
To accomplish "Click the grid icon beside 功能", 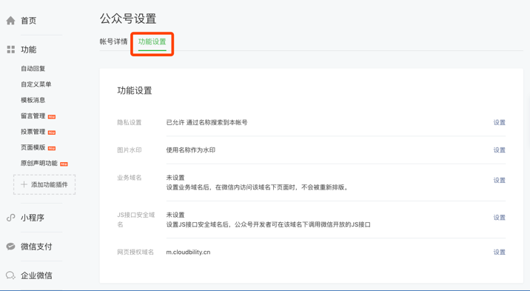I will coord(11,50).
